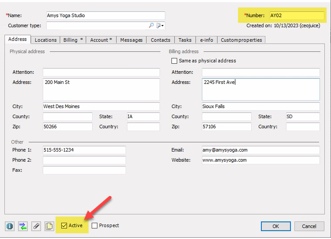331x239 pixels.
Task: Click the State field containing IA
Action: pos(143,116)
